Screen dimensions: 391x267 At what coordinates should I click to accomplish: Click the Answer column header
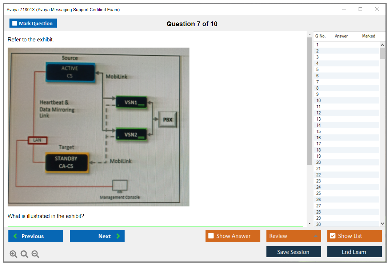tap(341, 36)
